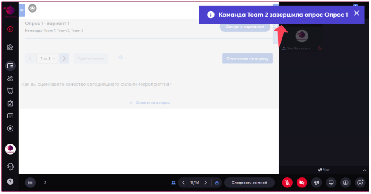Click the Яна Granatum participant avatar
The height and width of the screenshot is (194, 371).
[x=302, y=36]
